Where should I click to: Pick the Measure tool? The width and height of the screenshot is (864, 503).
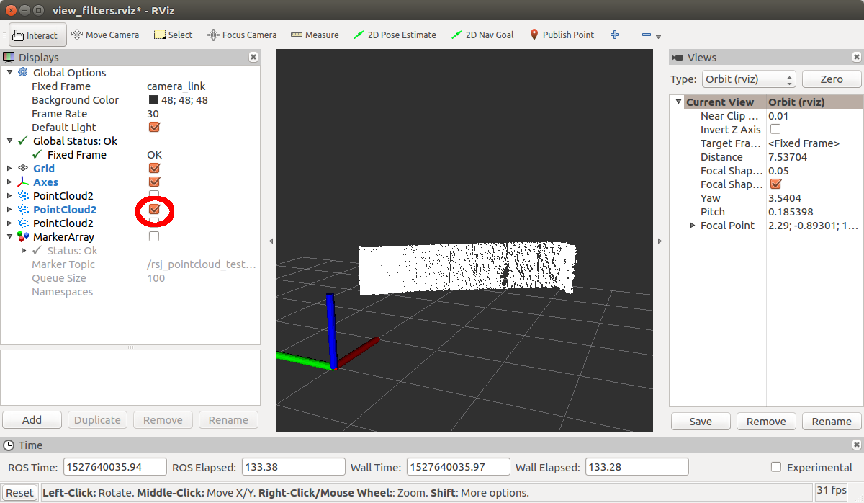pos(315,35)
